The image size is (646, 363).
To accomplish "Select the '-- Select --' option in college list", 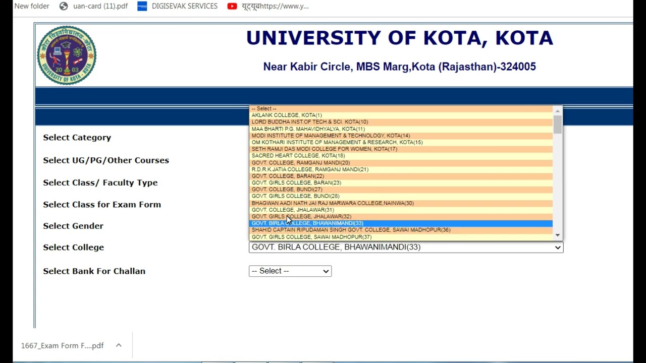I will [x=401, y=108].
